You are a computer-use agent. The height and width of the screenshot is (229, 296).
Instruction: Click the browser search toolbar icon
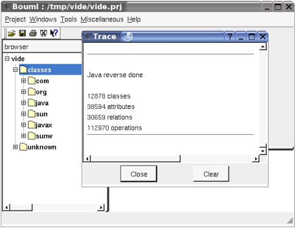click(x=43, y=33)
